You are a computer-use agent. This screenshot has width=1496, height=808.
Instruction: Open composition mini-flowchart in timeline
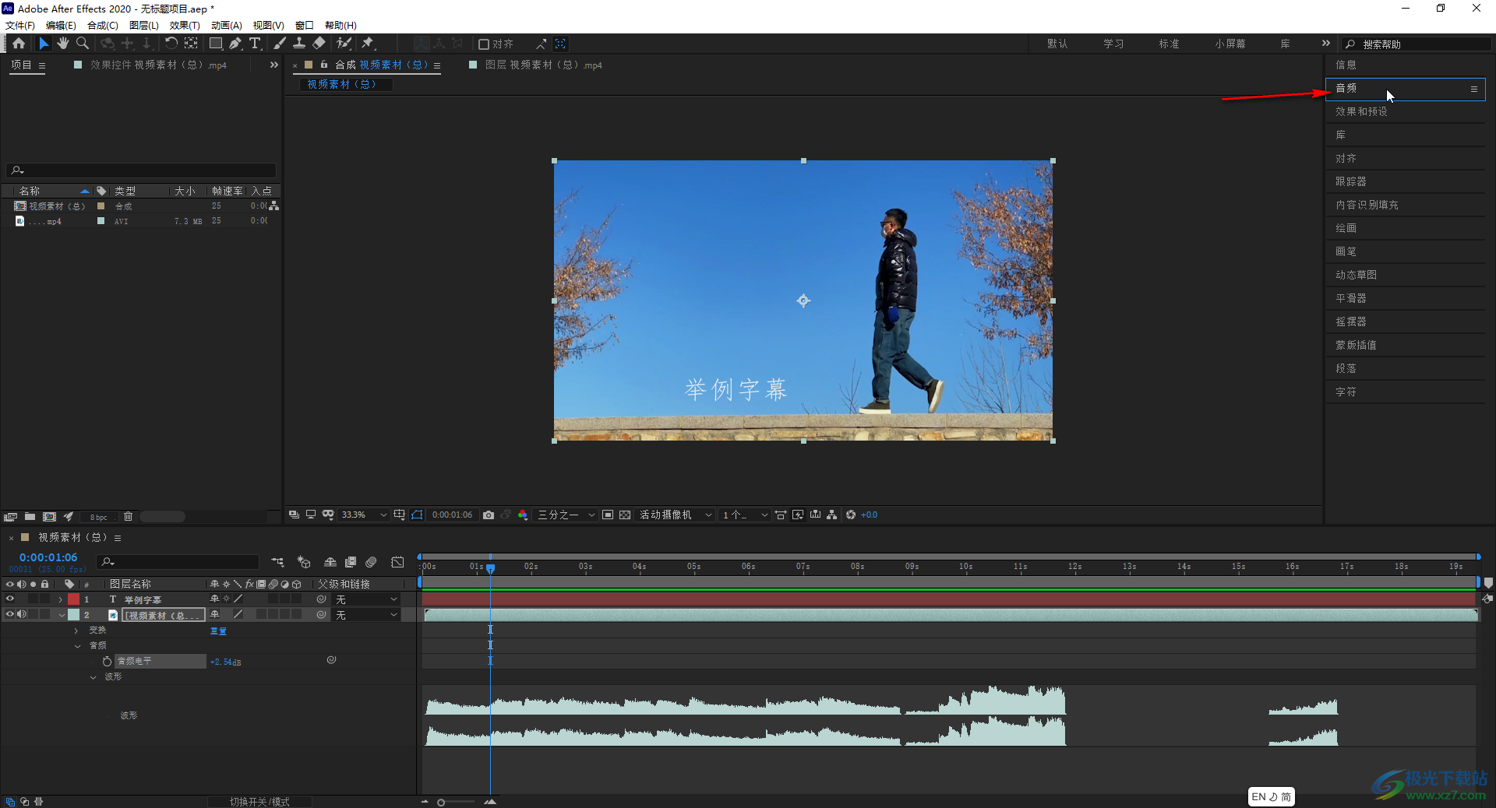click(277, 562)
